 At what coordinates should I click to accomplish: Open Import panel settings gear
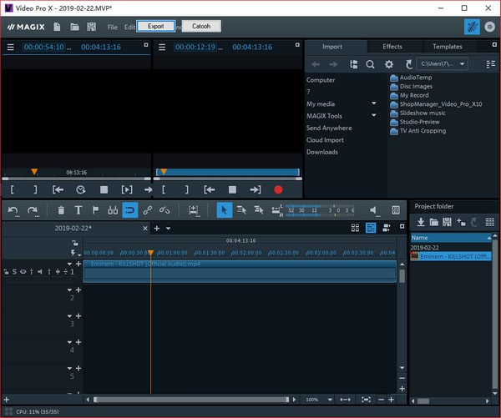389,64
